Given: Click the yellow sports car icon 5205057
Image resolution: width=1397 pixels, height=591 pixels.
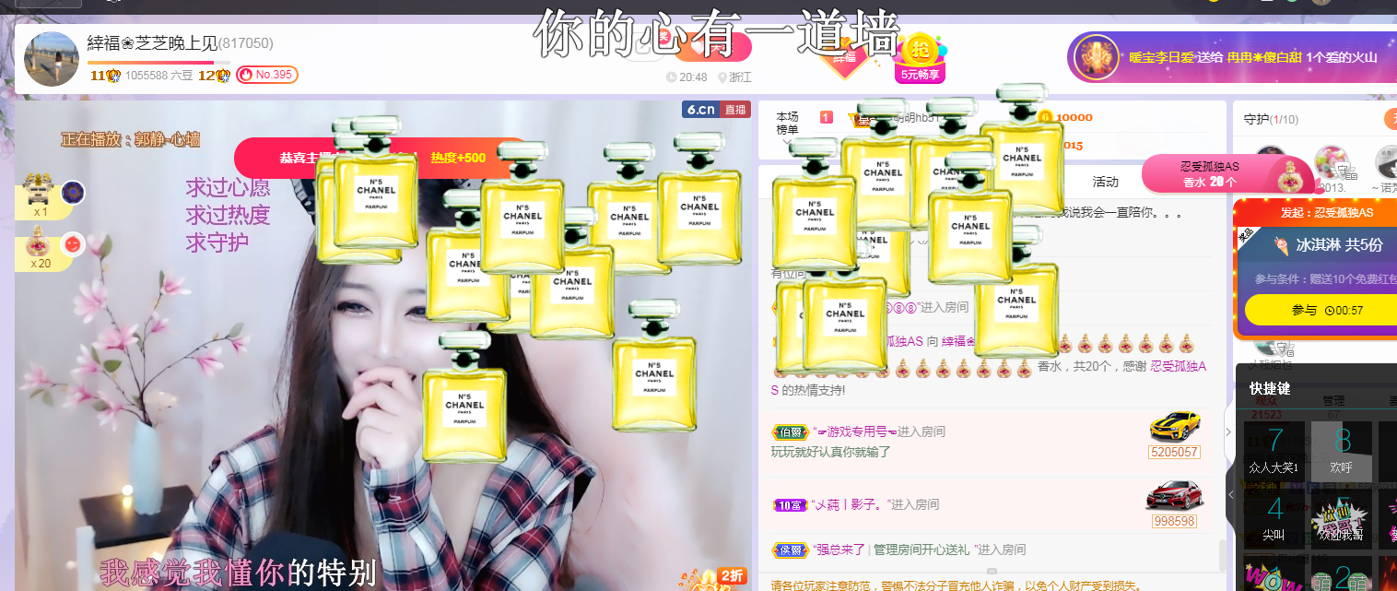Looking at the screenshot, I should click(x=1175, y=427).
